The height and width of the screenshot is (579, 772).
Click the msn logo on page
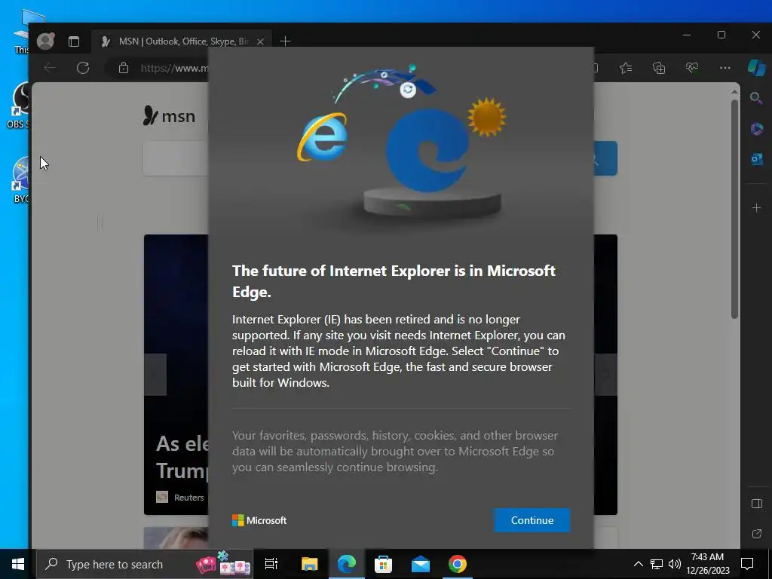point(169,116)
